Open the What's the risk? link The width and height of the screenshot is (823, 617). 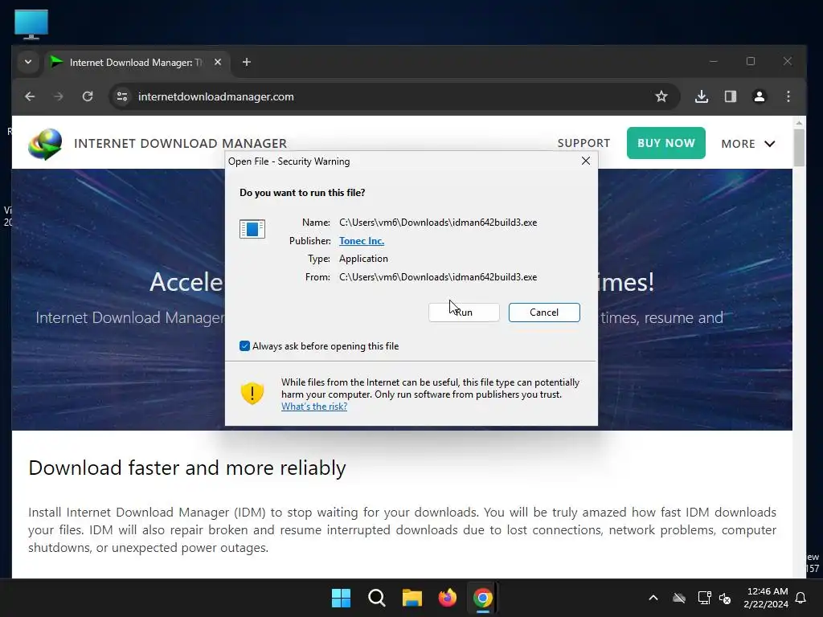coord(314,407)
